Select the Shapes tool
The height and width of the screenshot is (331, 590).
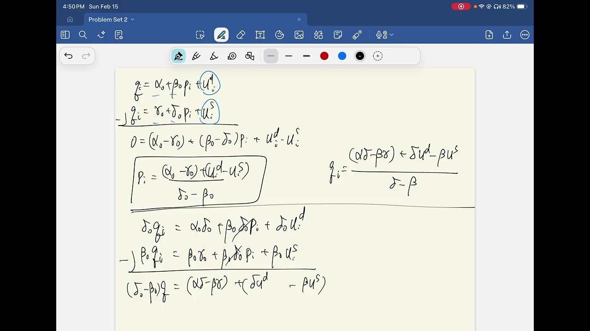point(279,35)
